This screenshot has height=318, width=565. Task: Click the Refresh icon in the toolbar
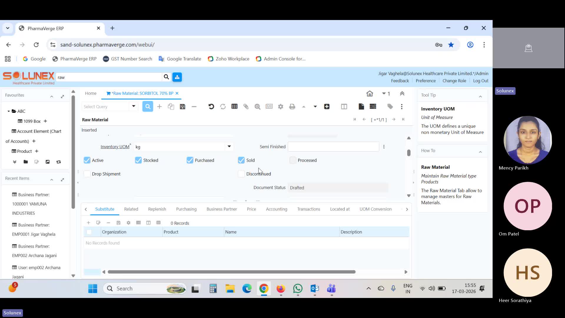[223, 107]
